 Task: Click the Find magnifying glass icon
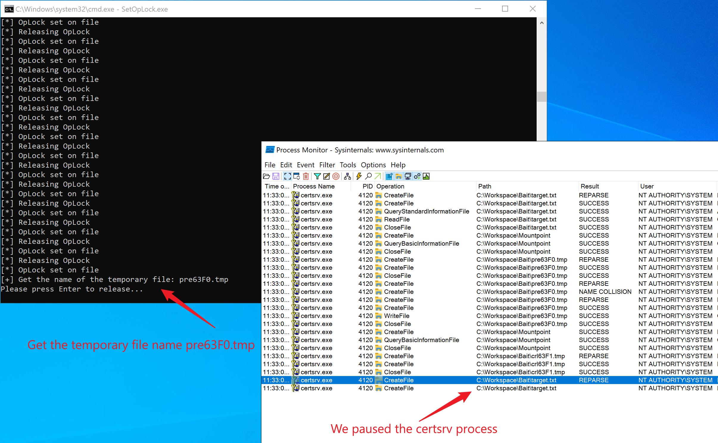(x=368, y=177)
